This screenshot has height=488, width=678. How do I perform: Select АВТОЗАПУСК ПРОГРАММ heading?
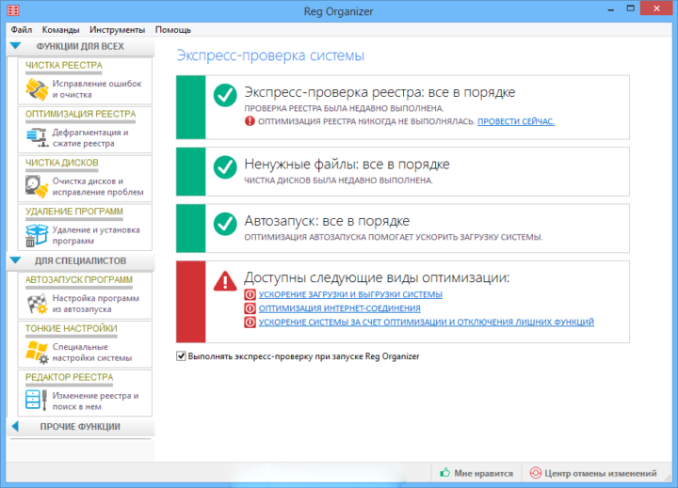(79, 280)
